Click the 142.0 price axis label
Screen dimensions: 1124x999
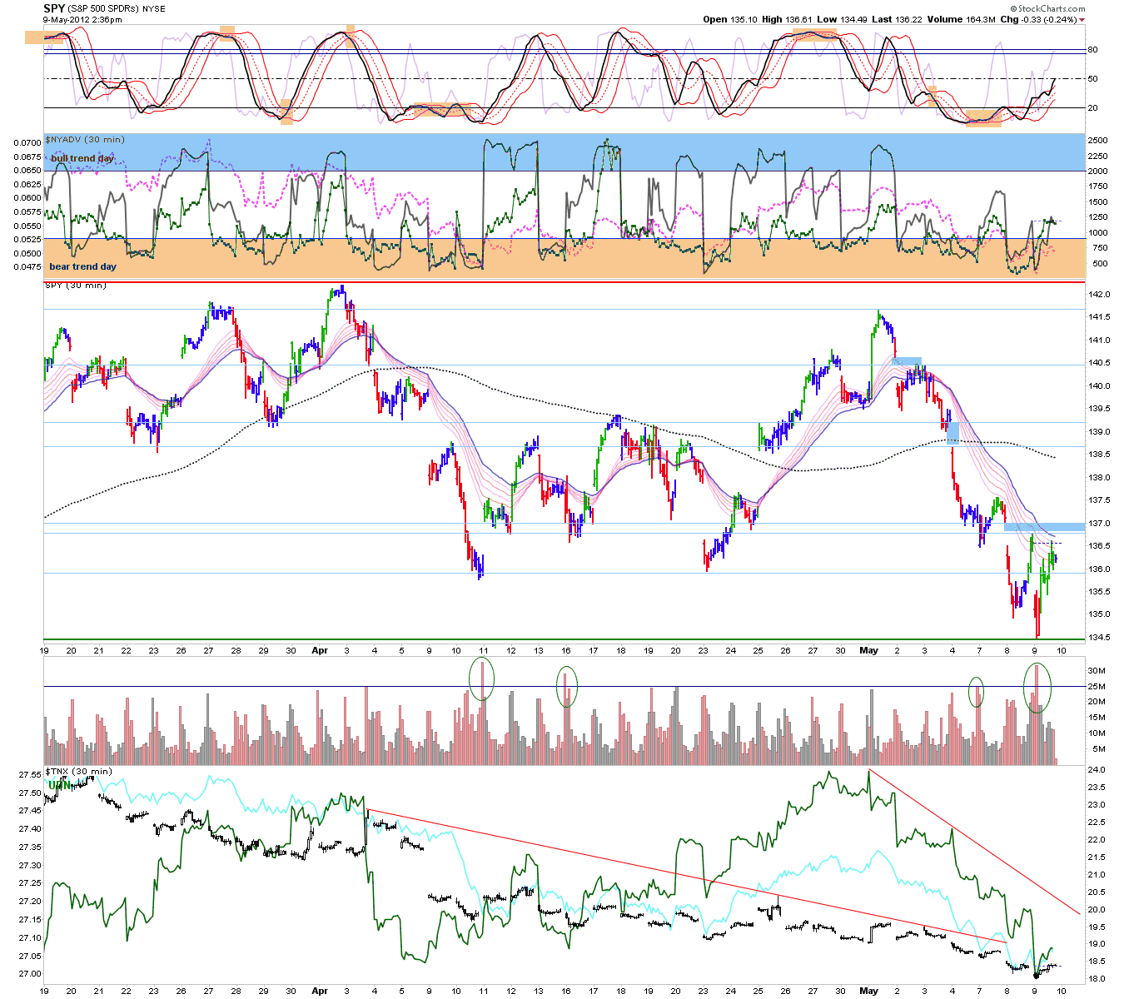tap(1099, 295)
